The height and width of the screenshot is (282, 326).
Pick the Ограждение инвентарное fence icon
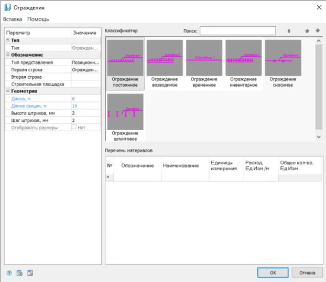coord(243,58)
